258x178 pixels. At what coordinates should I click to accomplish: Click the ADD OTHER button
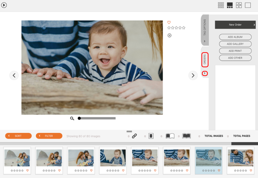[235, 58]
